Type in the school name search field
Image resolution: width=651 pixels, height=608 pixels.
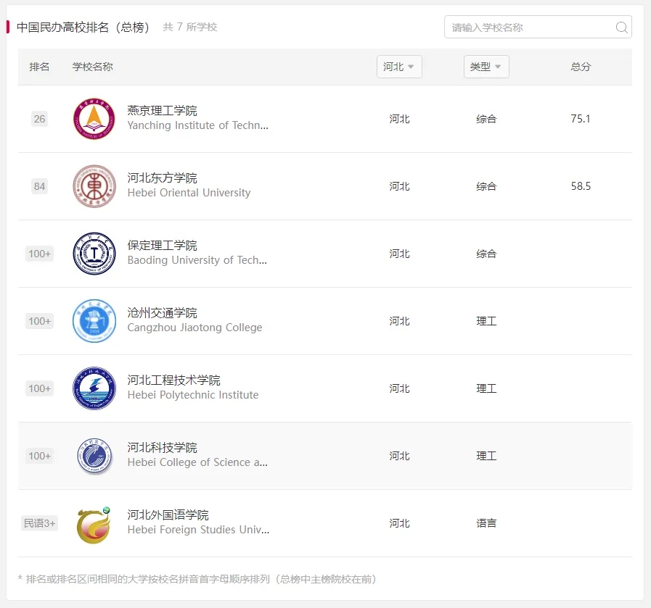530,28
